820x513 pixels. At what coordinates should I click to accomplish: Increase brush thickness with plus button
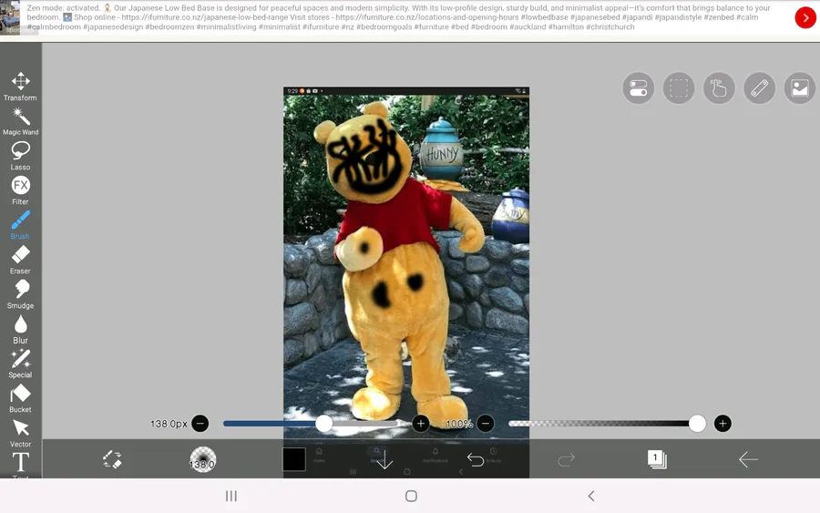click(420, 423)
